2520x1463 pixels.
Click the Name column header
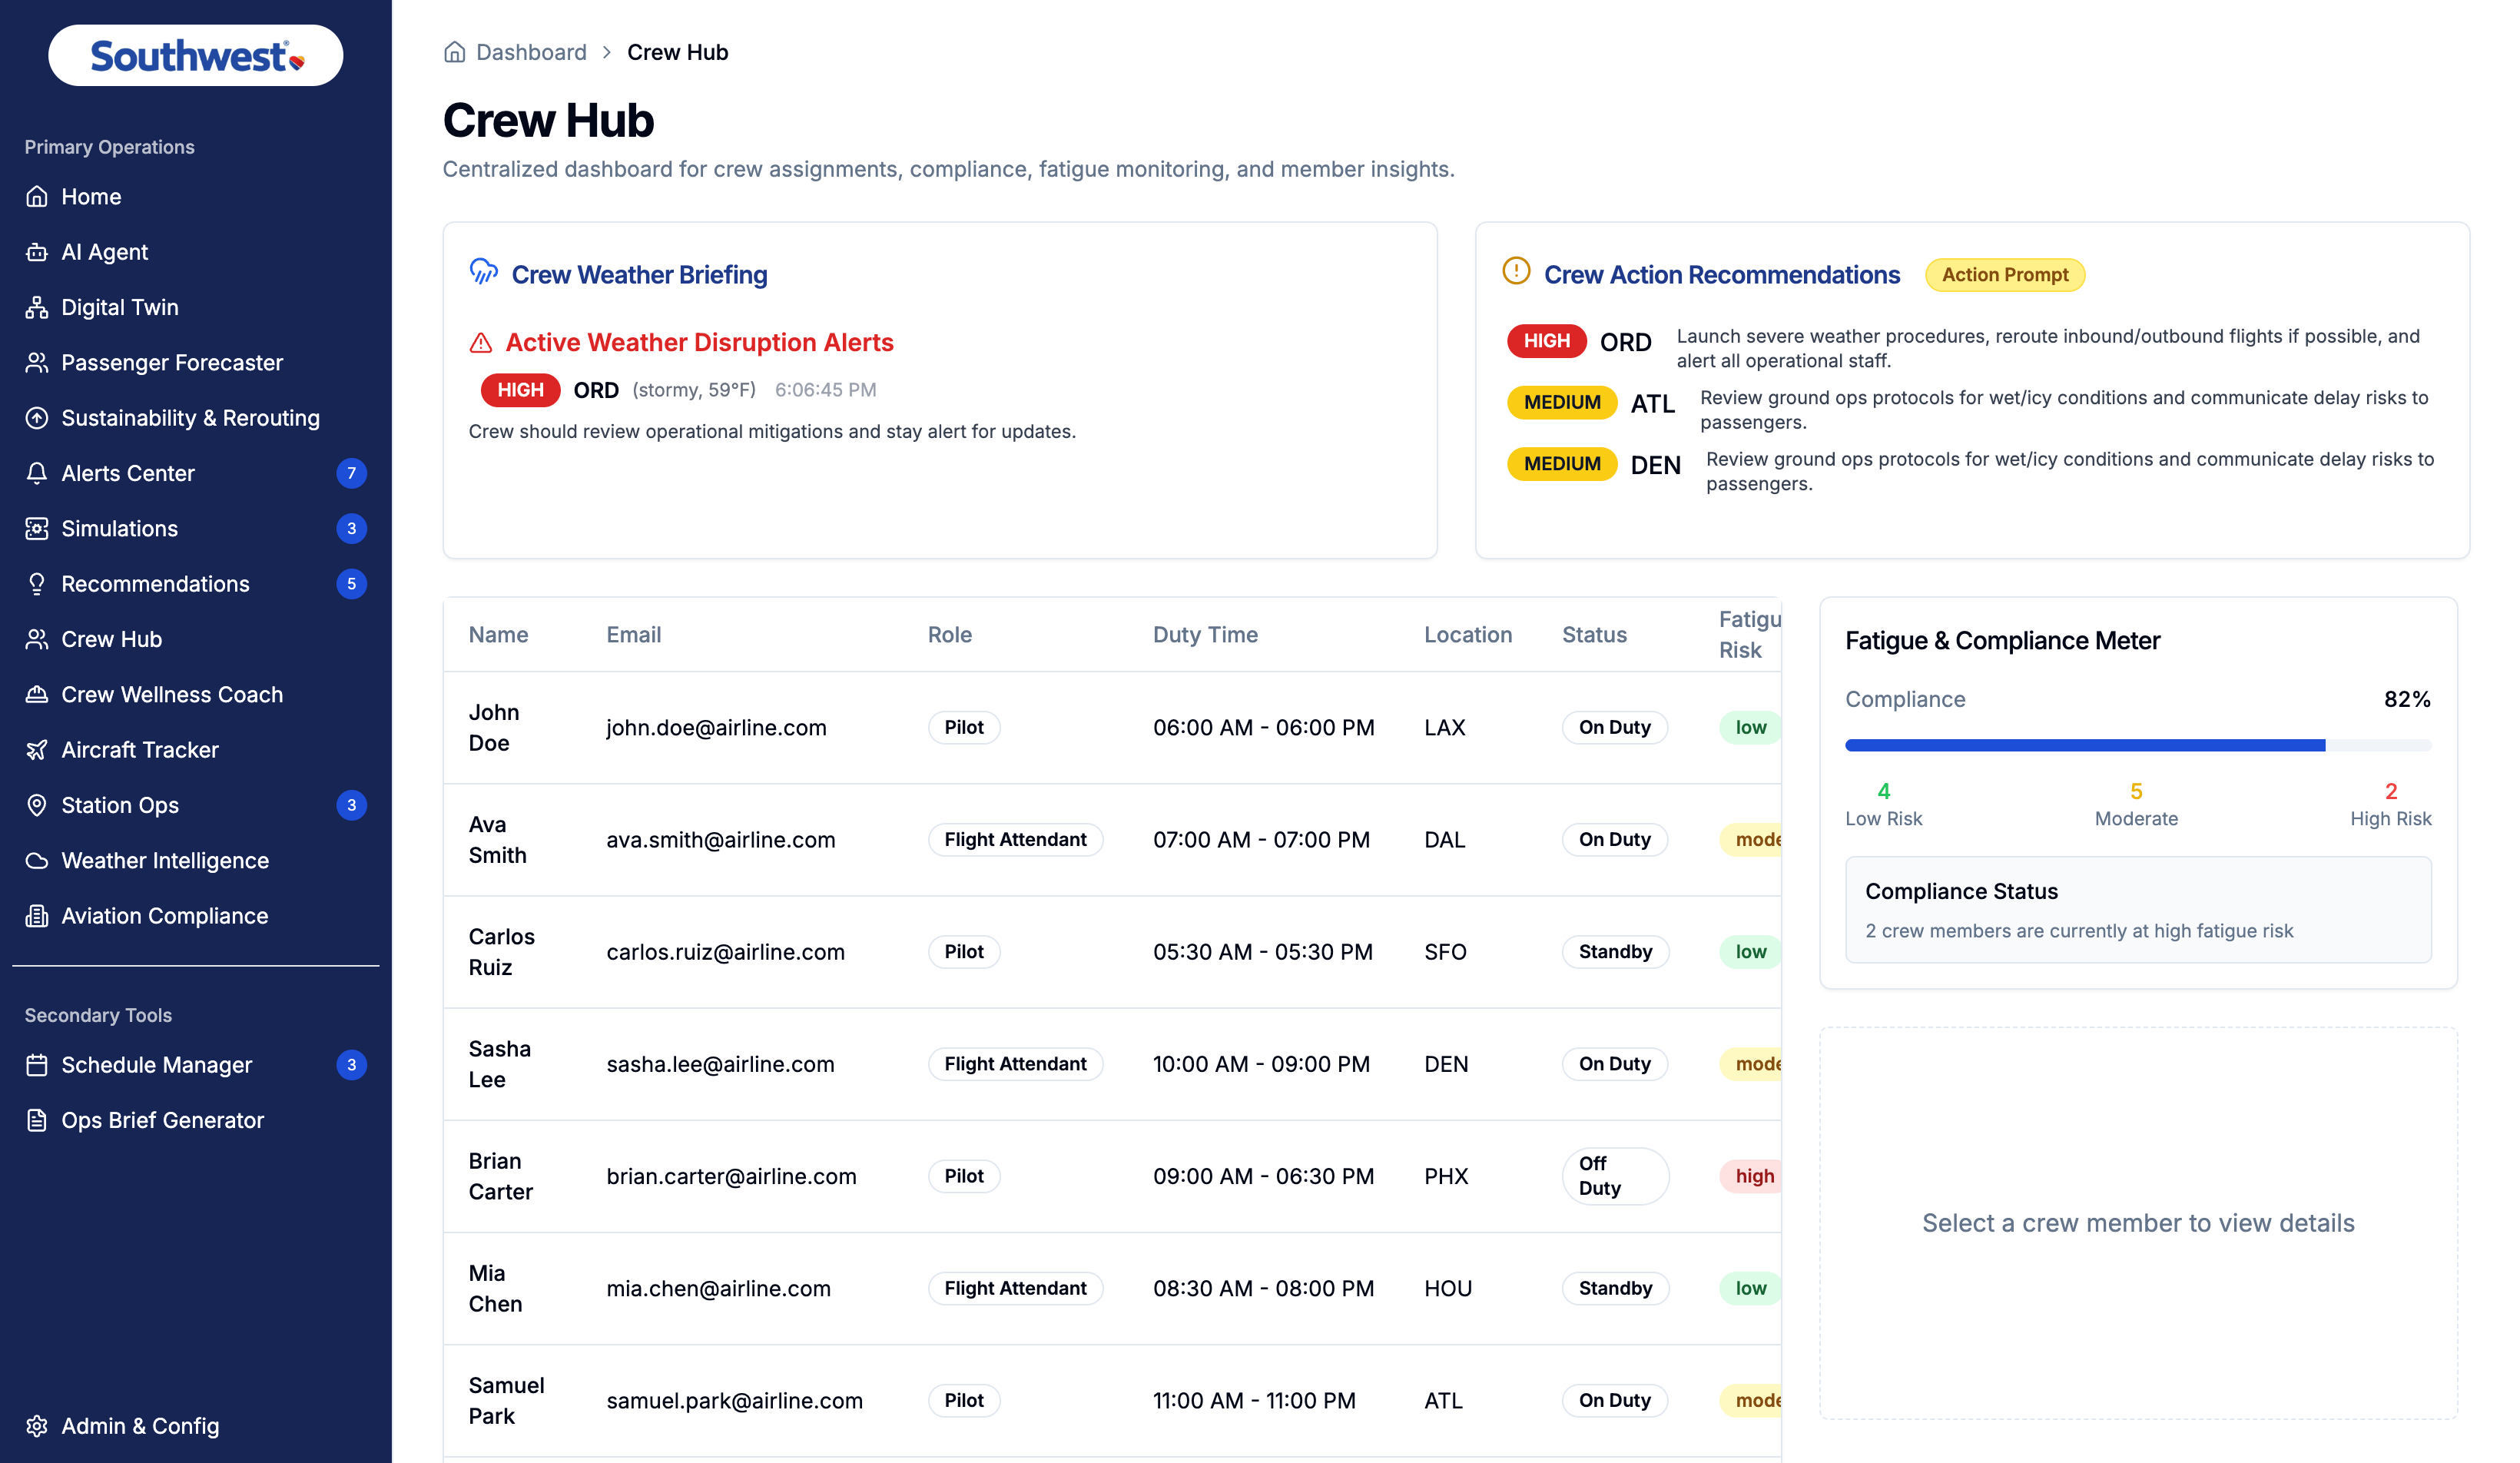[498, 635]
